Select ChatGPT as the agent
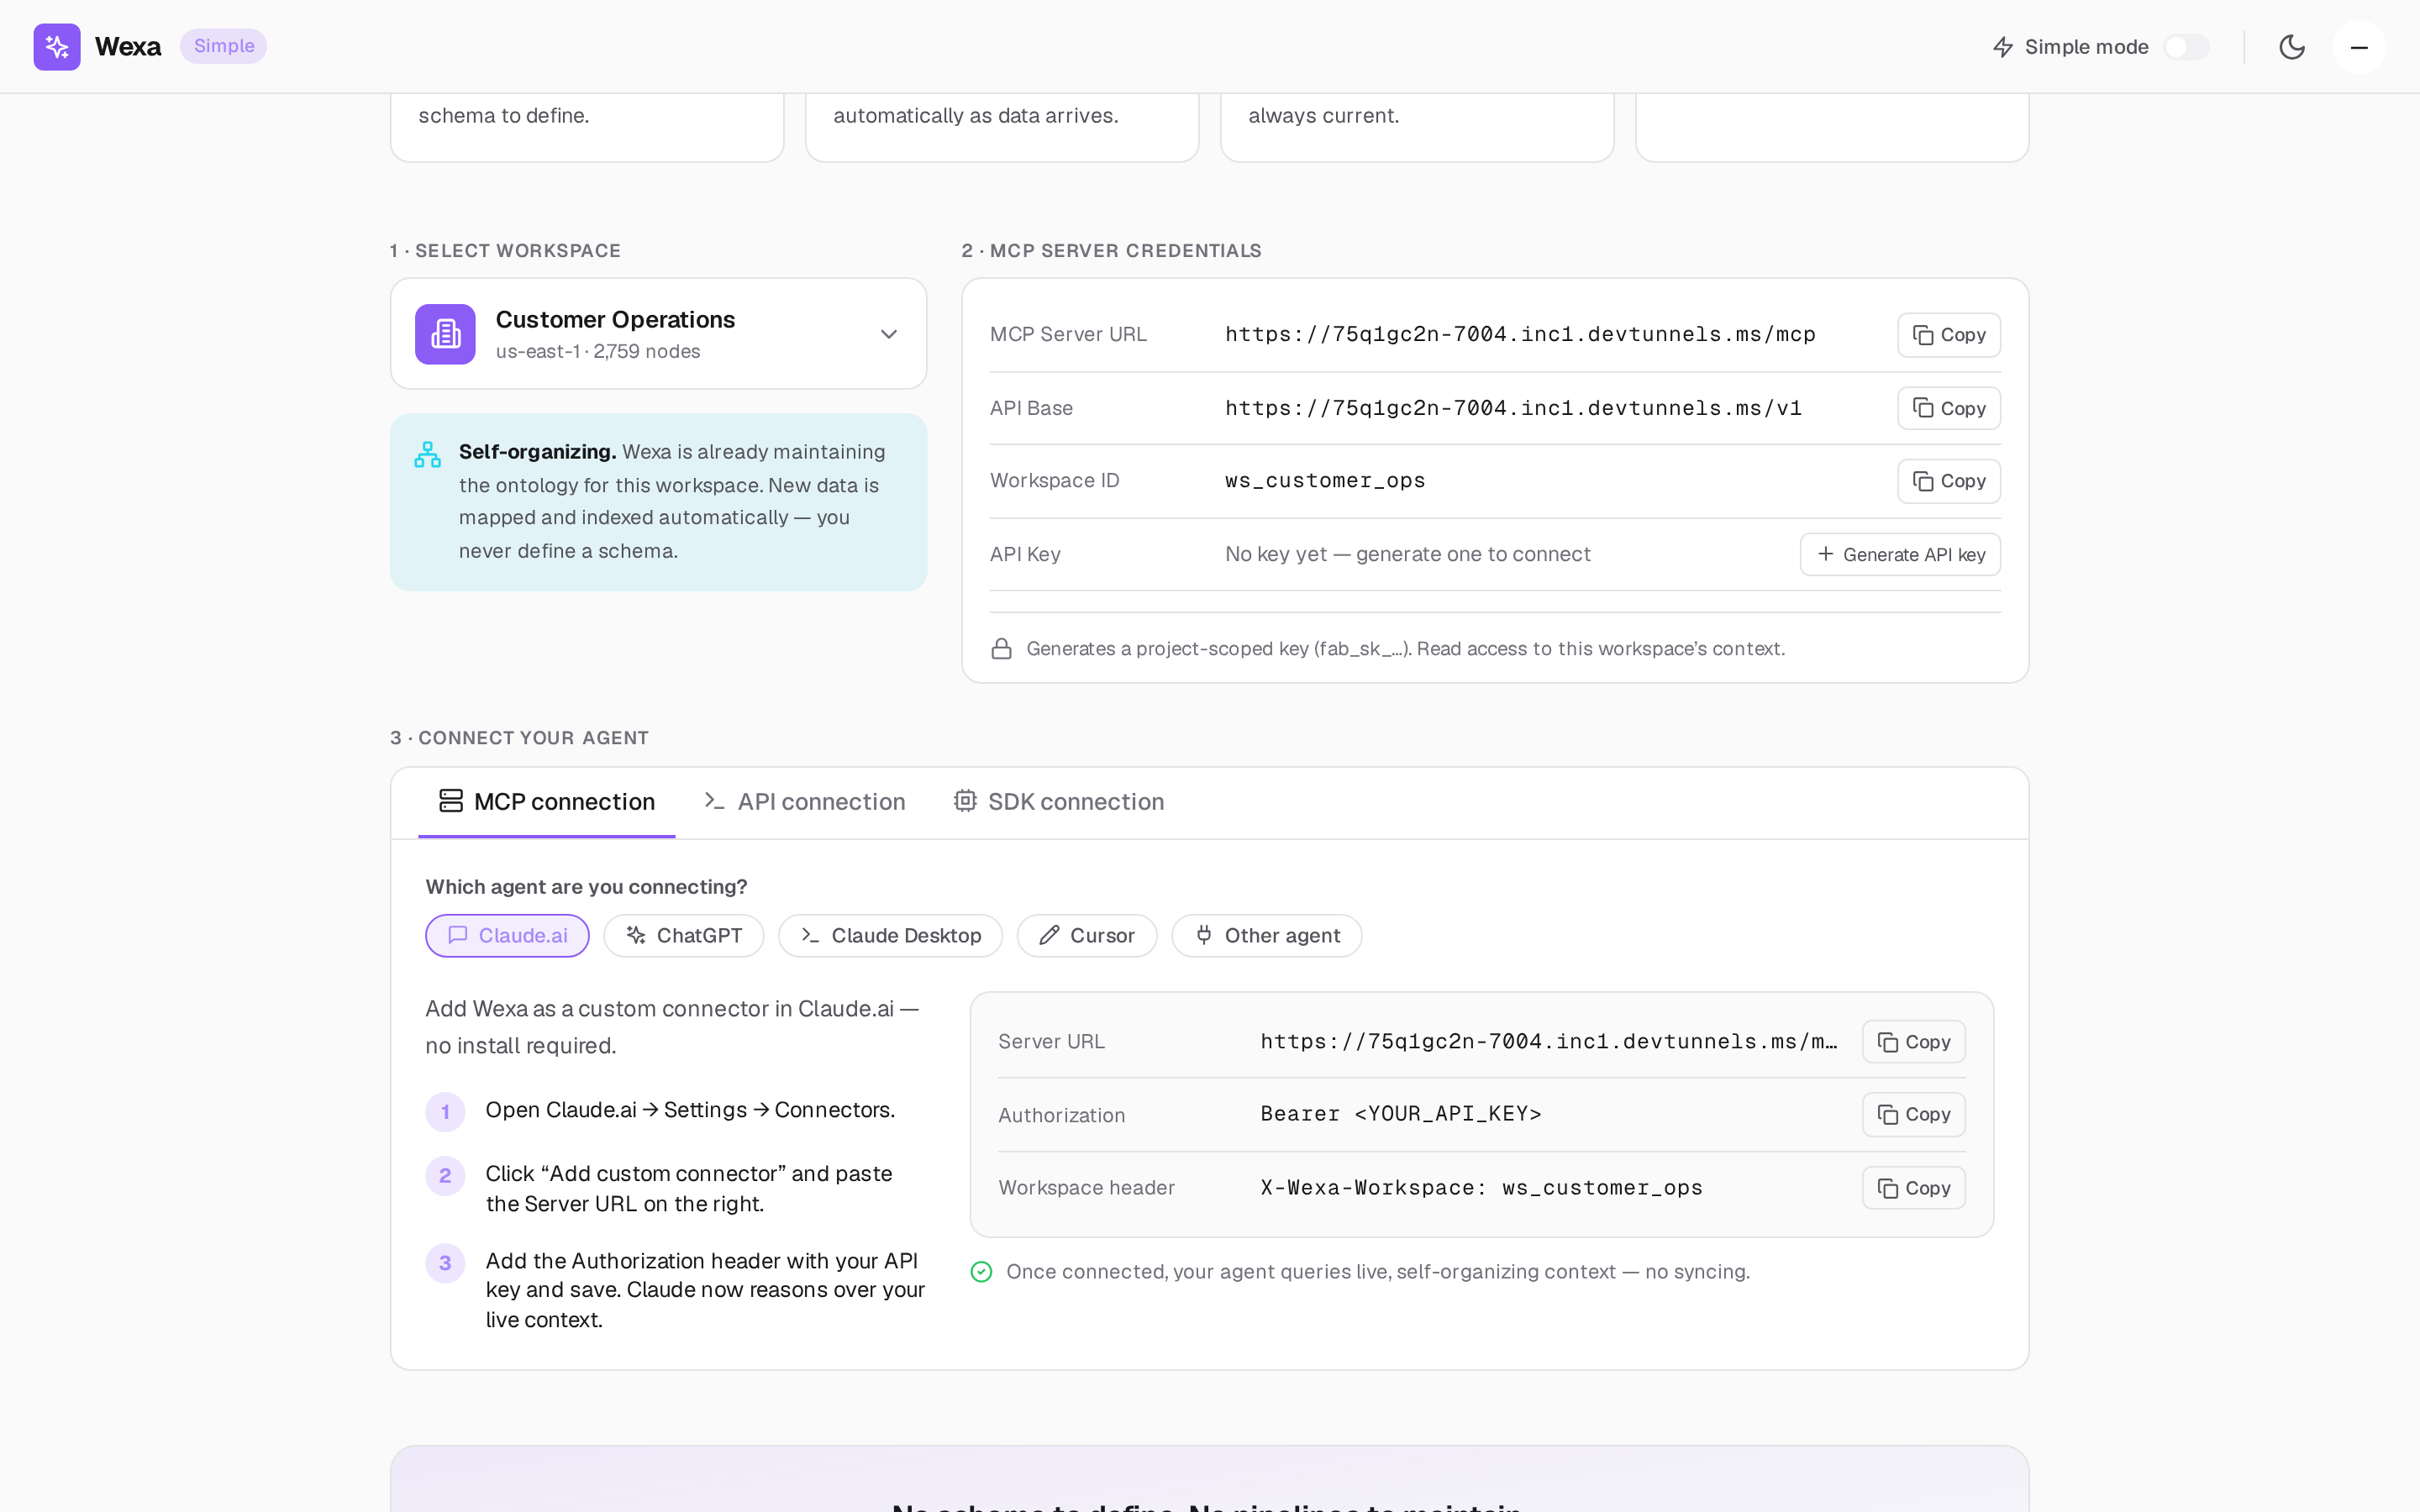Screen dimensions: 2420x1512 click(x=684, y=936)
